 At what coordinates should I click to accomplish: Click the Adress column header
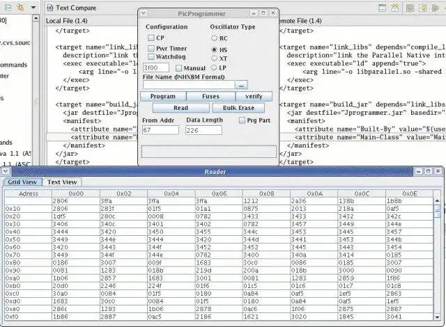click(28, 193)
